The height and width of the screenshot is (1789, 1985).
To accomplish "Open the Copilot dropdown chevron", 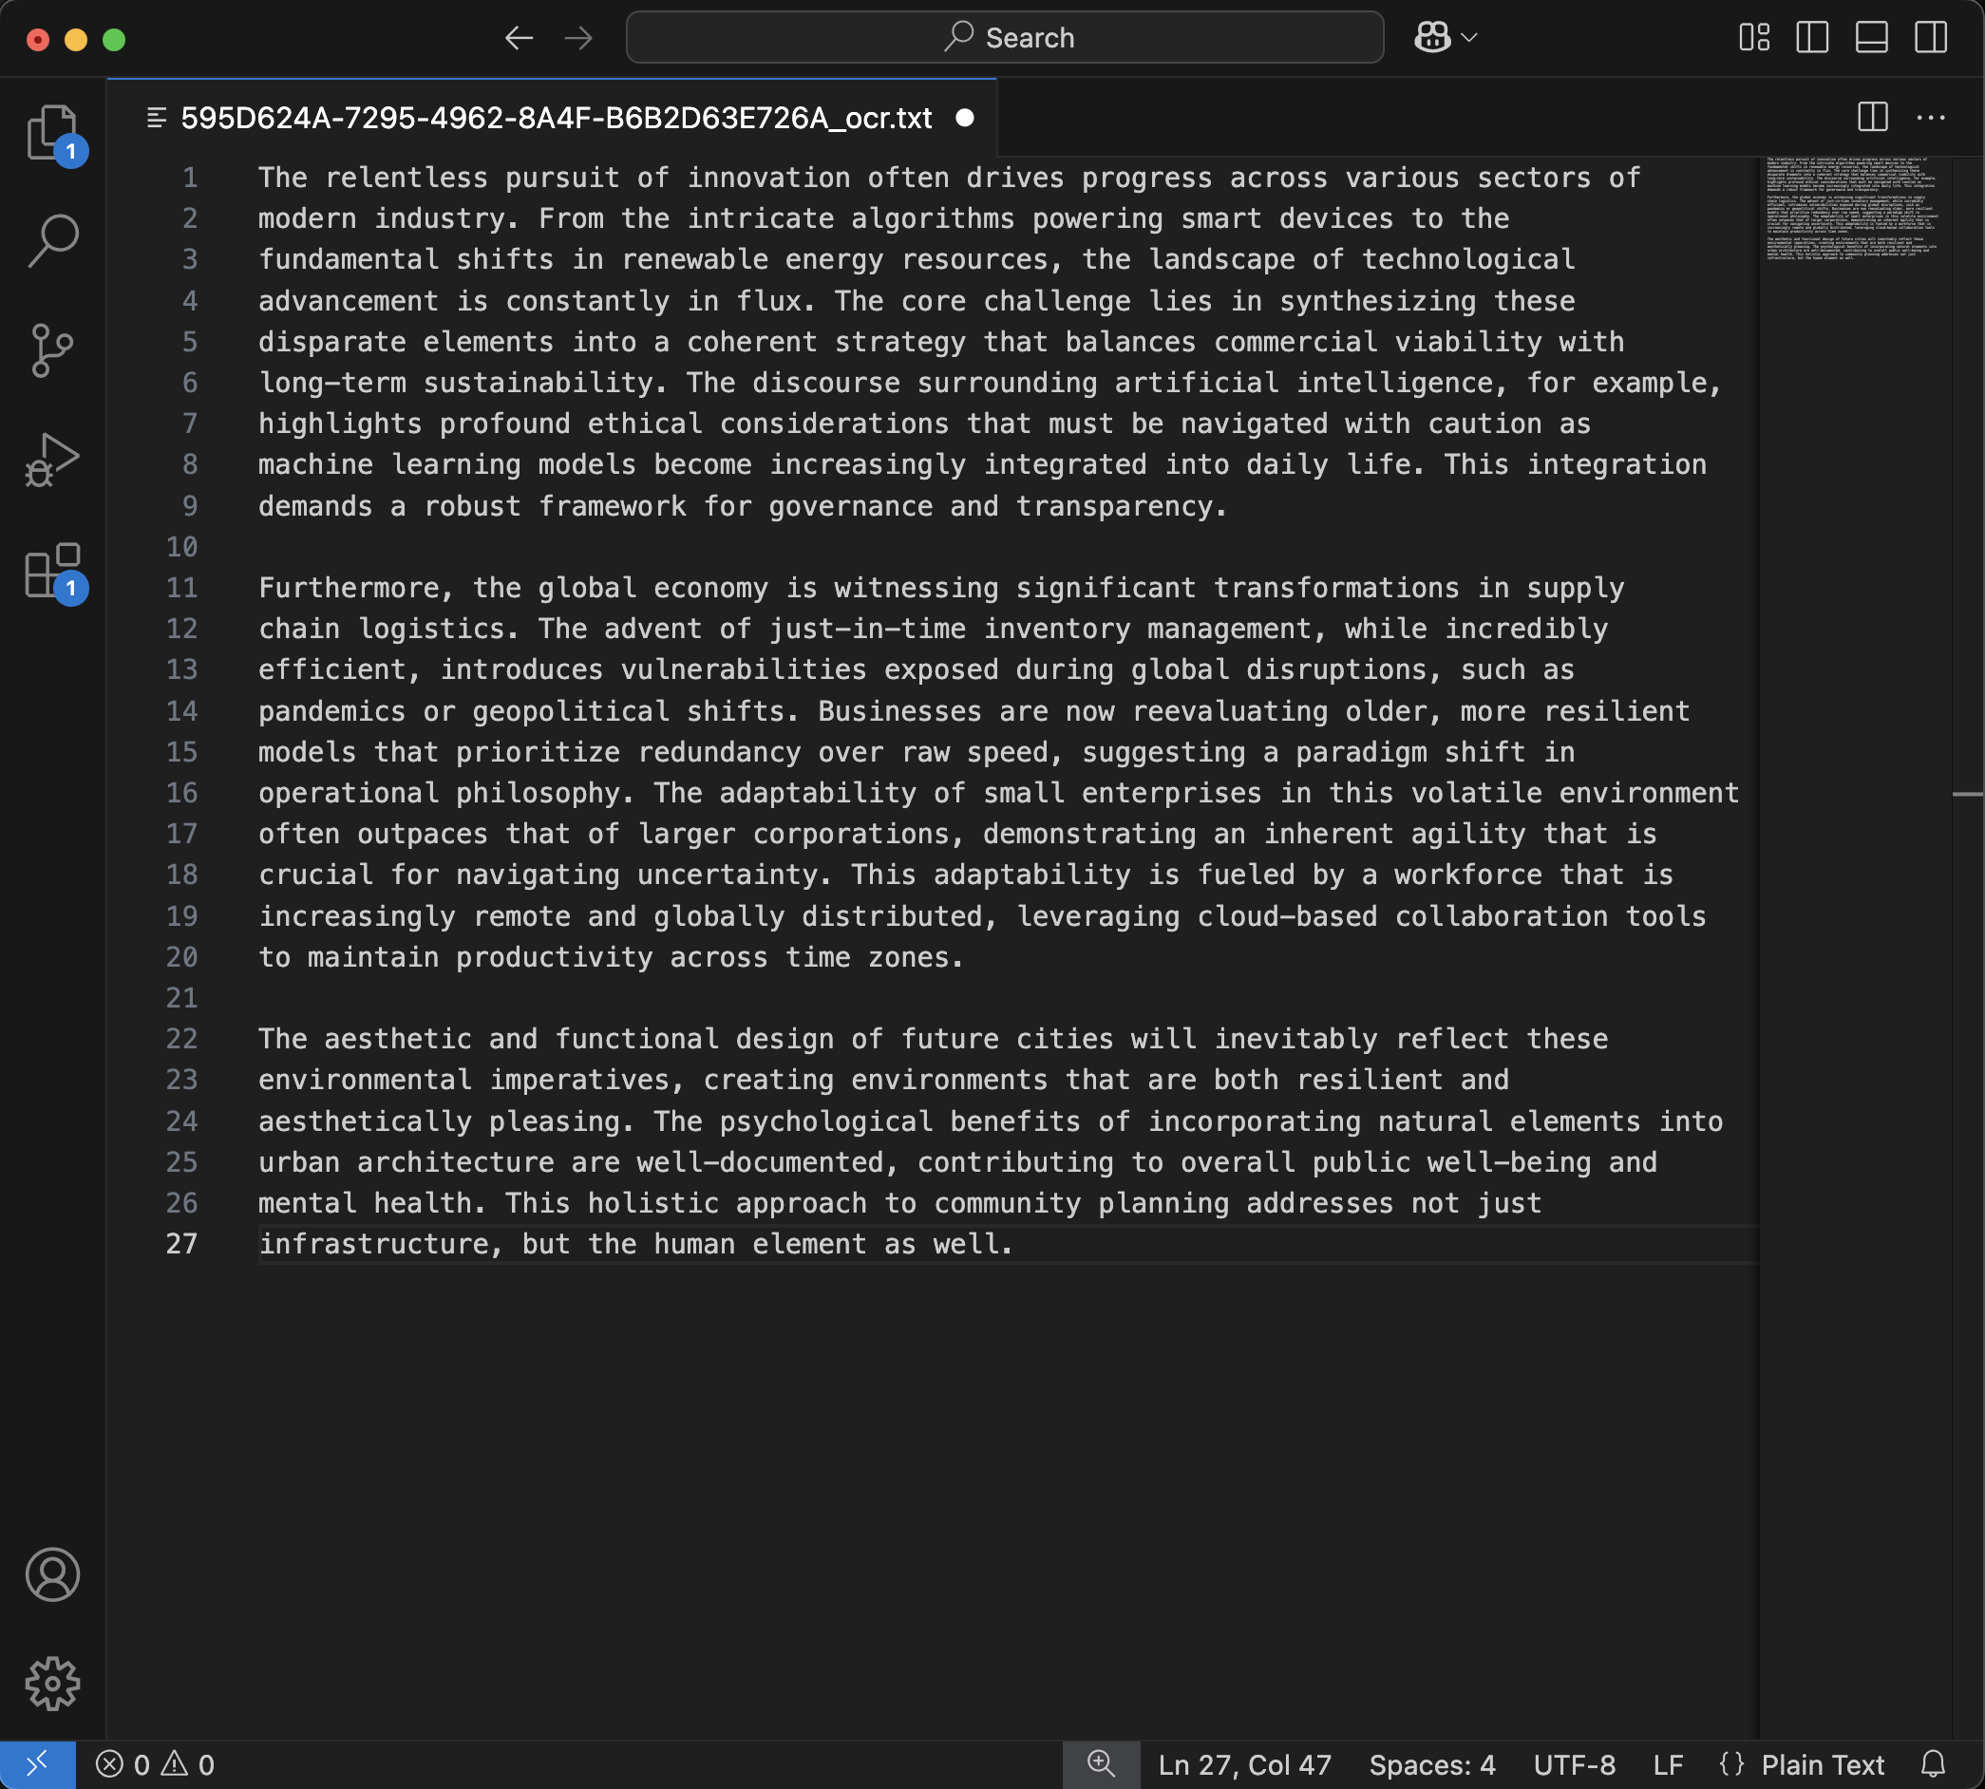I will [x=1466, y=37].
